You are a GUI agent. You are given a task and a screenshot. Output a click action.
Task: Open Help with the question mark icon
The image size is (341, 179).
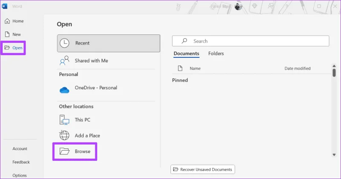pyautogui.click(x=286, y=6)
